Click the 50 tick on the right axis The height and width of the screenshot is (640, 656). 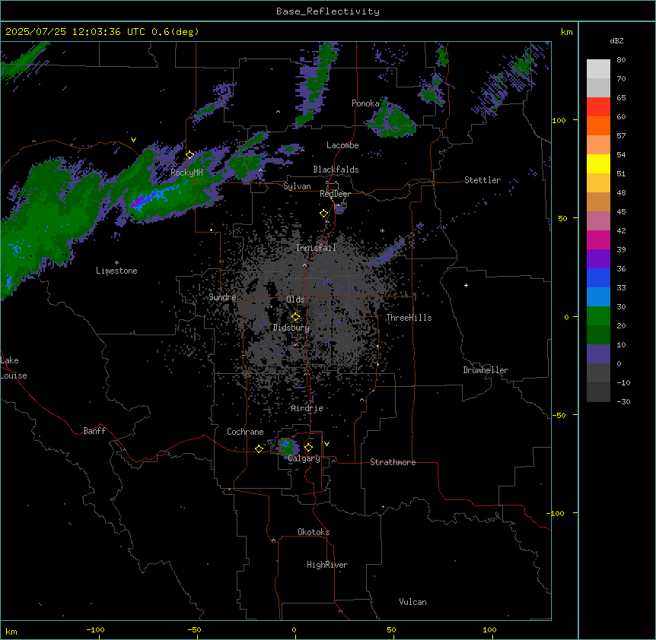coord(562,218)
